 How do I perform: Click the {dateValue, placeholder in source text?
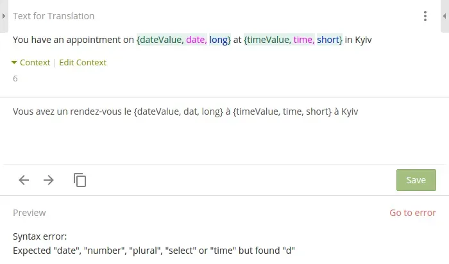tap(160, 40)
